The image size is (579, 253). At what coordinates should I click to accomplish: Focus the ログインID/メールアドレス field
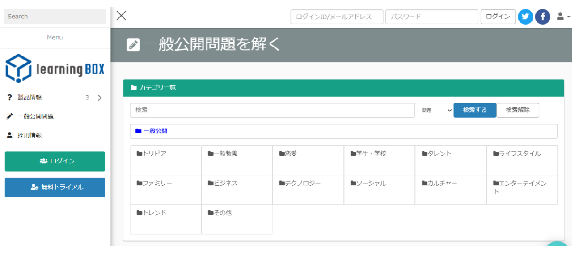[x=336, y=17]
